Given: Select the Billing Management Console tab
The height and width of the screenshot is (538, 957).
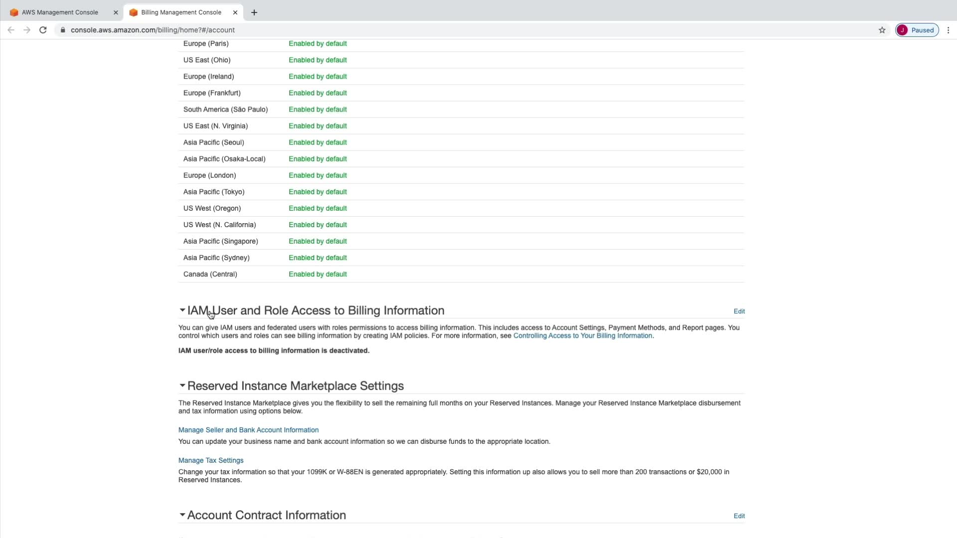Looking at the screenshot, I should (181, 12).
